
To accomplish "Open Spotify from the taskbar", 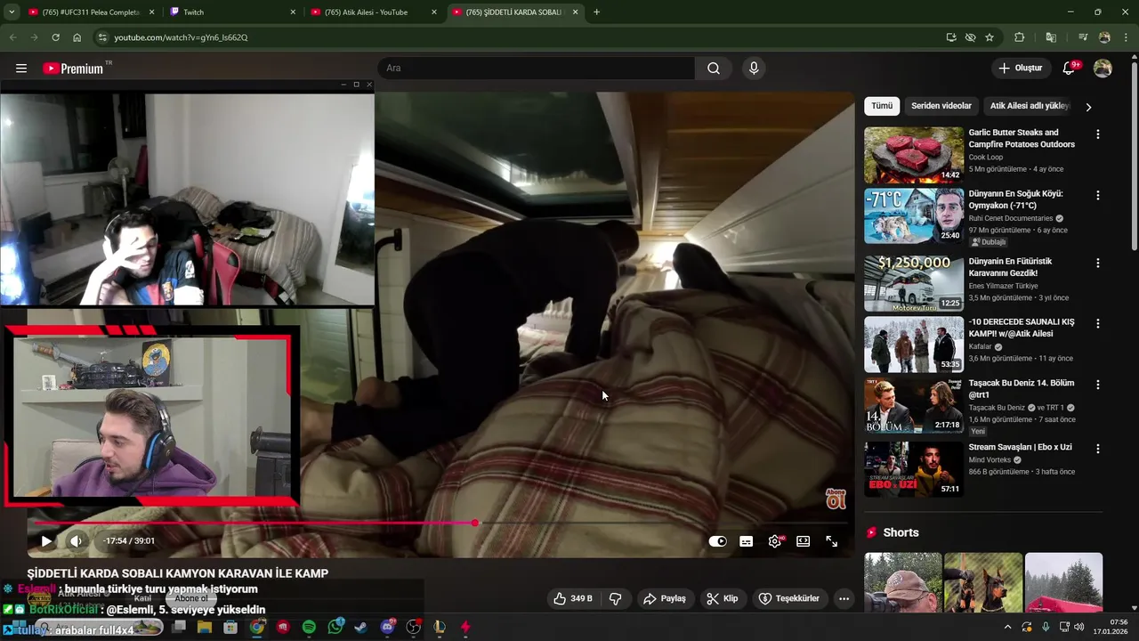I will pos(309,627).
